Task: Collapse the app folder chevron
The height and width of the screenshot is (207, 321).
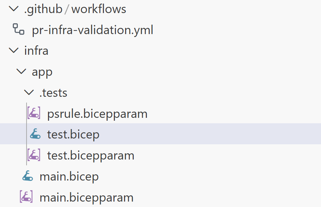Action: (x=21, y=71)
